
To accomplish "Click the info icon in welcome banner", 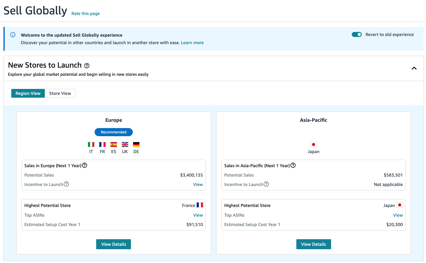I will (x=13, y=35).
